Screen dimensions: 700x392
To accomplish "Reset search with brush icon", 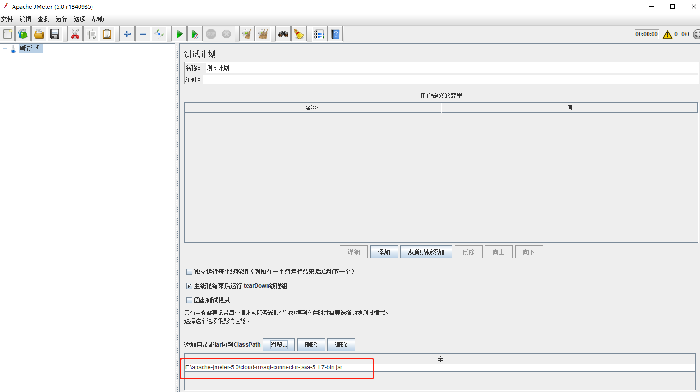I will coord(299,34).
